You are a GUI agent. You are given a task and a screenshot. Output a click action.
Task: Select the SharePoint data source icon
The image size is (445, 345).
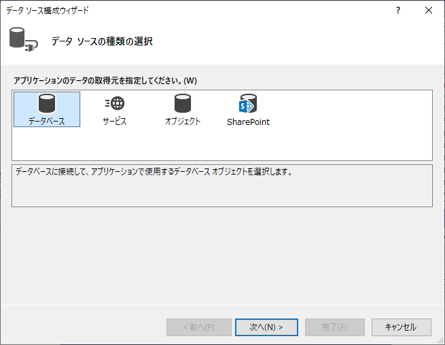(248, 104)
